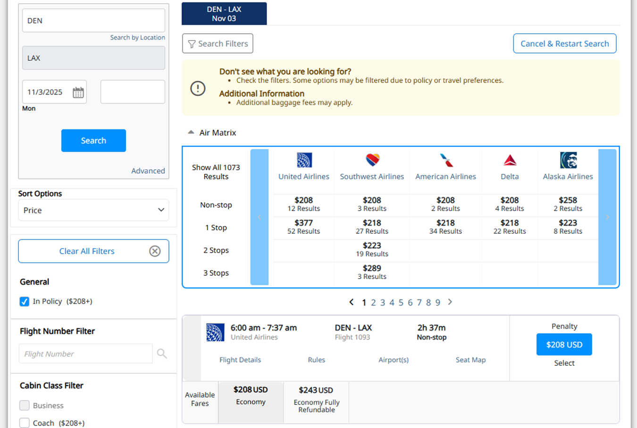Click the X icon in Clear All Filters
Viewport: 637px width, 428px height.
click(155, 251)
